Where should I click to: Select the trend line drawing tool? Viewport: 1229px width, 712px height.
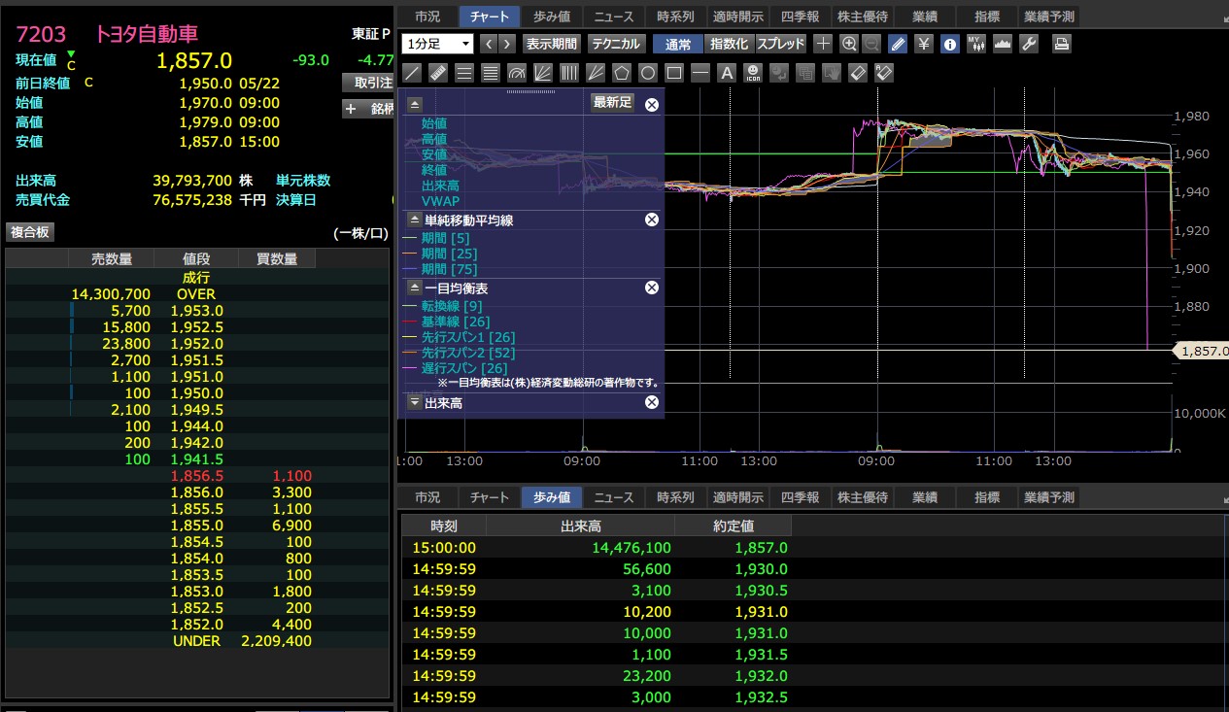click(412, 73)
